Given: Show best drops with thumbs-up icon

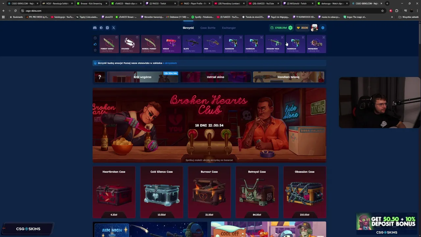Looking at the screenshot, I should click(95, 44).
